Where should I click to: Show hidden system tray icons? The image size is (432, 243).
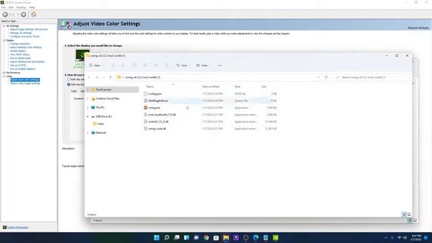coord(385,238)
